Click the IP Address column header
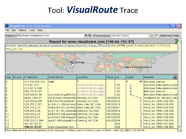186x139 pixels. 36,77
